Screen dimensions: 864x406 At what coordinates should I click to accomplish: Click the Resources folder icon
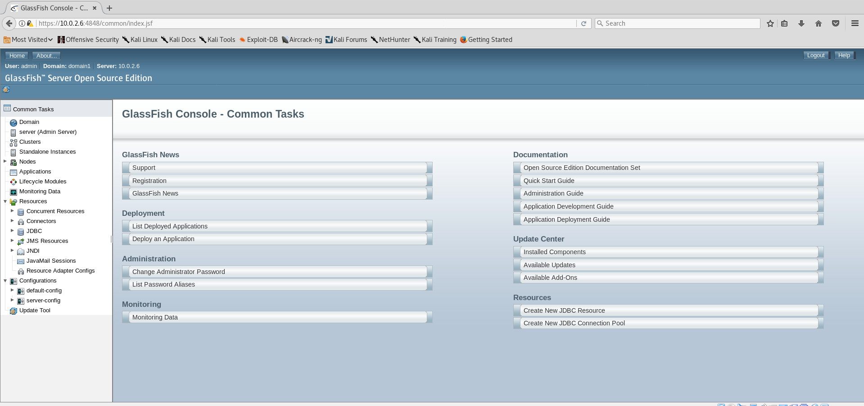pyautogui.click(x=14, y=202)
